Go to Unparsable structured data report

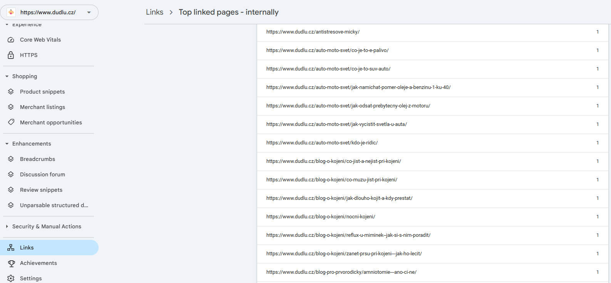[54, 205]
